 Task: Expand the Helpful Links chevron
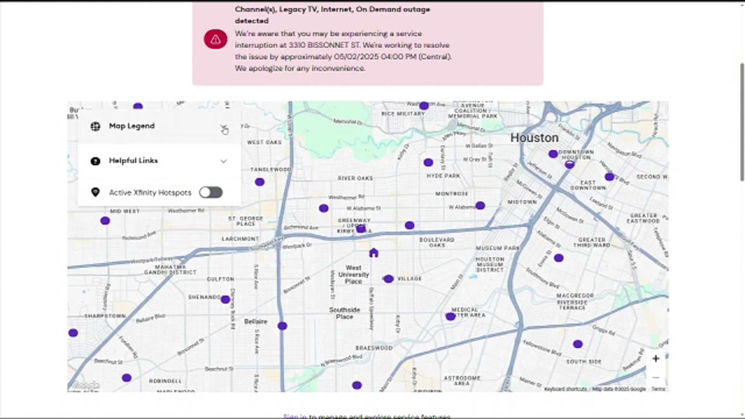tap(223, 161)
